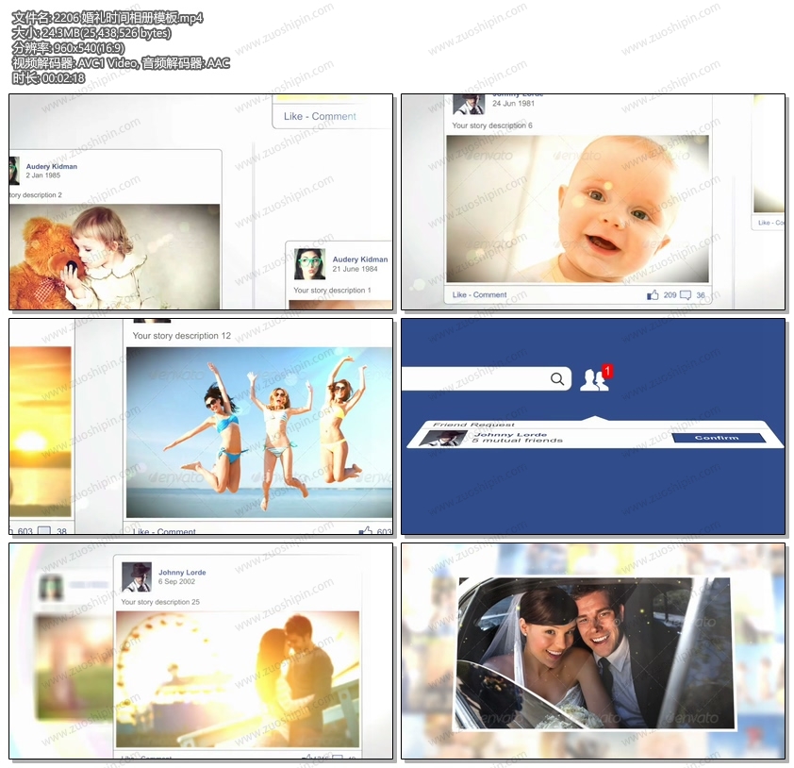The height and width of the screenshot is (768, 794).
Task: Open the Audery Kidman avatar with green glasses
Action: point(309,264)
